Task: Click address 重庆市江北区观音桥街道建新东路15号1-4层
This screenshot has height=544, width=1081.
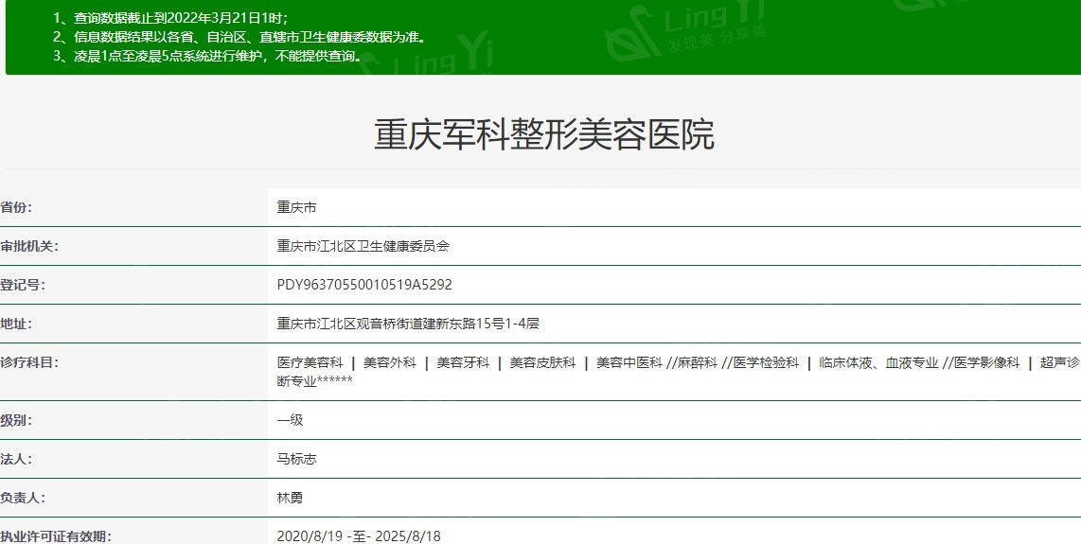Action: 407,324
